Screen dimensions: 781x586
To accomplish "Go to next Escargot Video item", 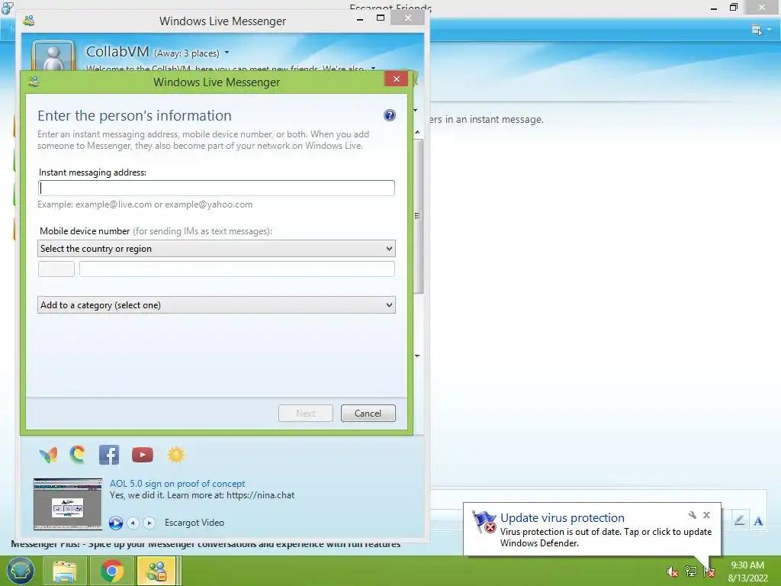I will [x=149, y=523].
